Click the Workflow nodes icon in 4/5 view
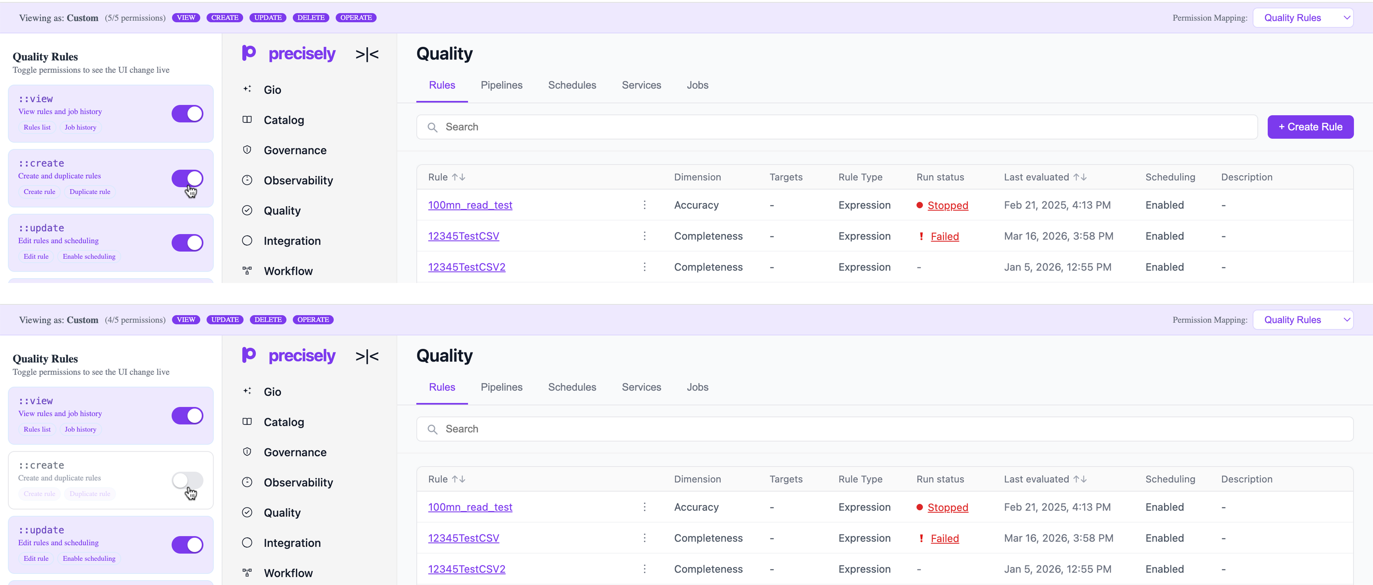 (x=247, y=573)
